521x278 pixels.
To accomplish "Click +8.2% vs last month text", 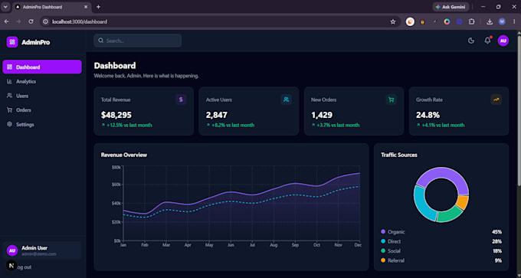I will coord(233,126).
